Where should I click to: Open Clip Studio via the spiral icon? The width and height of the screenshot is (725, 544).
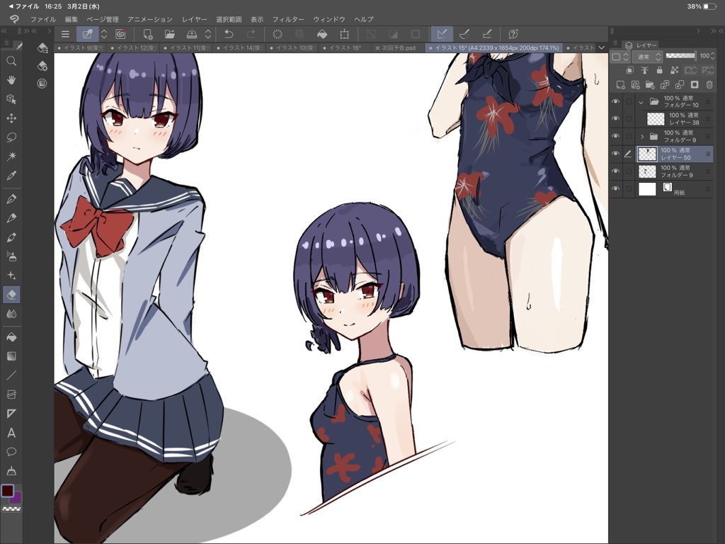click(x=120, y=34)
